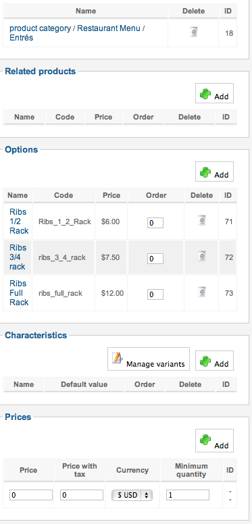Add a new option with green plus
Image resolution: width=252 pixels, height=524 pixels.
pos(214,172)
